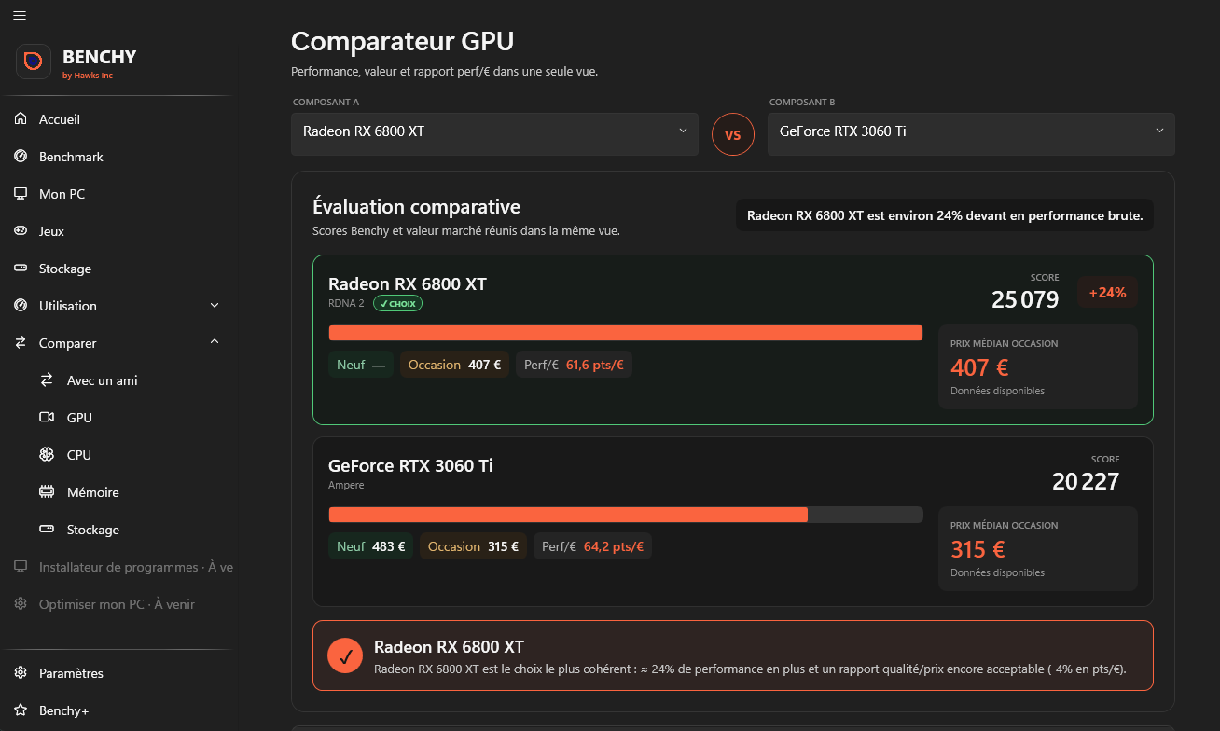
Task: Click the GPU icon under Comparer
Action: pyautogui.click(x=47, y=418)
